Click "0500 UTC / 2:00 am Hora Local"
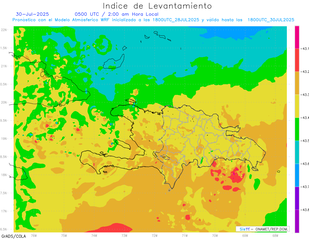The image size is (309, 239). (x=116, y=14)
